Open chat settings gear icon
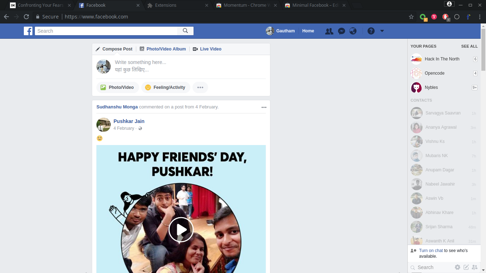 458,267
